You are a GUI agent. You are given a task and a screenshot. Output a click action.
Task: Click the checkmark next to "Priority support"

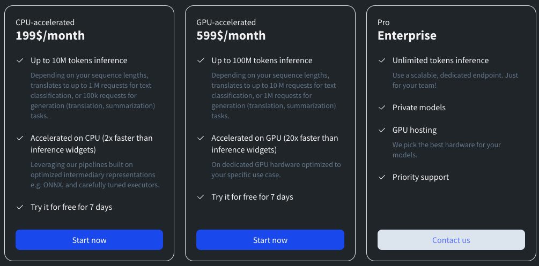pyautogui.click(x=382, y=177)
